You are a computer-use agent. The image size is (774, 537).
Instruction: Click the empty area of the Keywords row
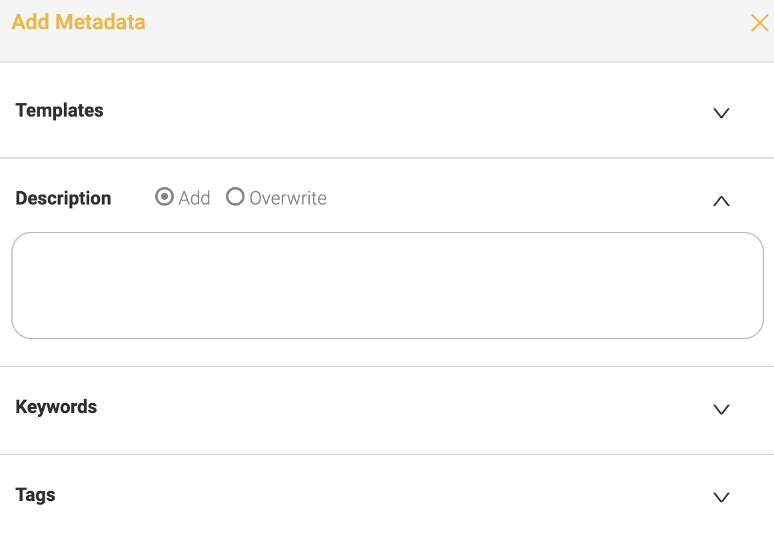[405, 410]
